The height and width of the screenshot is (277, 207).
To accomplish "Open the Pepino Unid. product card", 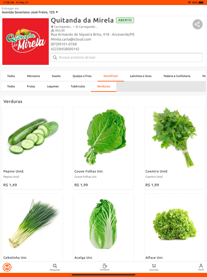I will pos(33,148).
